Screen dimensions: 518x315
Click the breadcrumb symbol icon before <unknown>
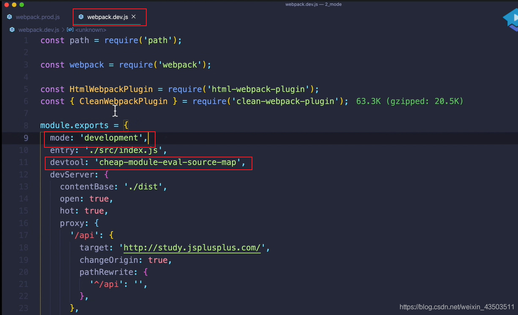click(70, 30)
